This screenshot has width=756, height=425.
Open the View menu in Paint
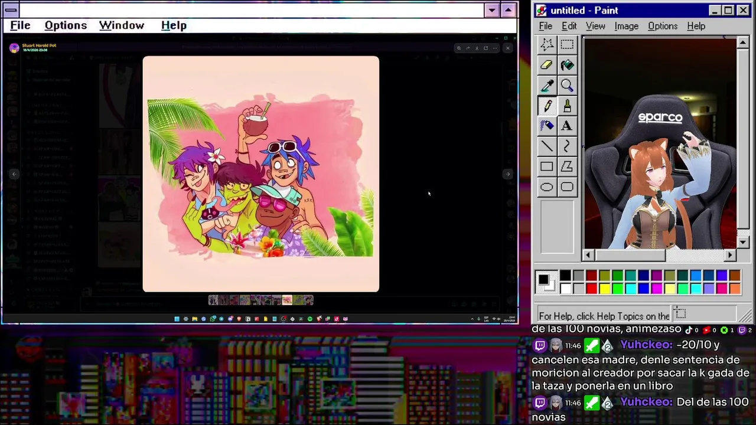coord(595,26)
